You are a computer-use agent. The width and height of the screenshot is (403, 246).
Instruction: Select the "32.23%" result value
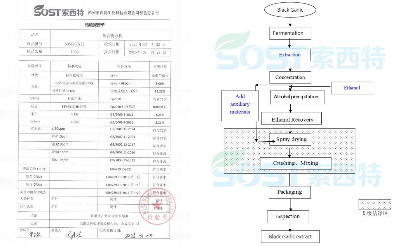pyautogui.click(x=160, y=92)
